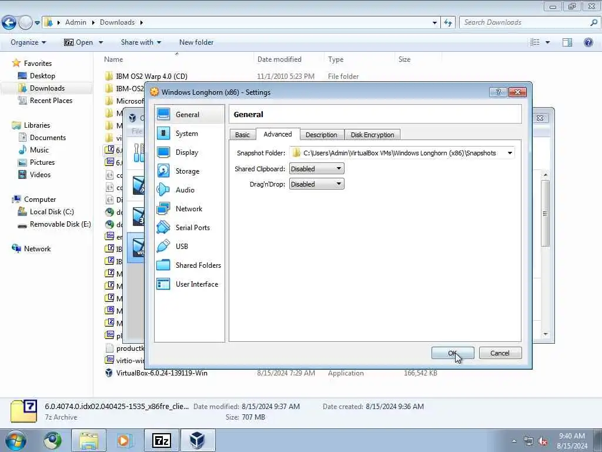Open the Serial Ports settings category
602x452 pixels.
tap(189, 228)
